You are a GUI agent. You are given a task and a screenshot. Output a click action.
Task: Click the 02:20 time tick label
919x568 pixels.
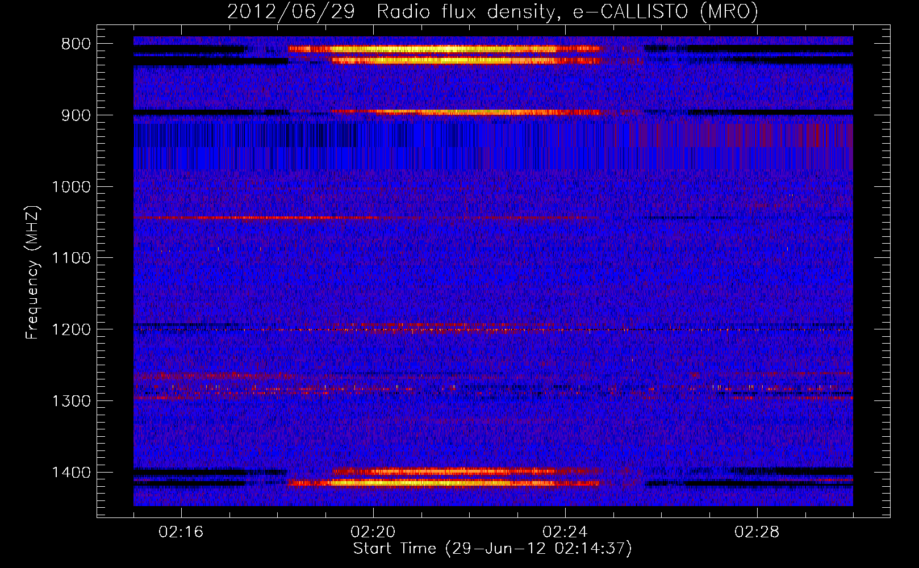click(x=373, y=532)
